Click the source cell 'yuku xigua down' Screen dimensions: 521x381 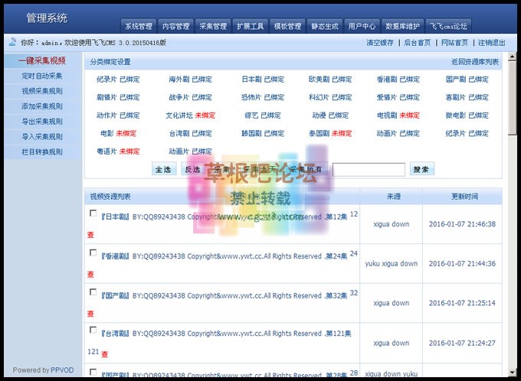tap(391, 263)
